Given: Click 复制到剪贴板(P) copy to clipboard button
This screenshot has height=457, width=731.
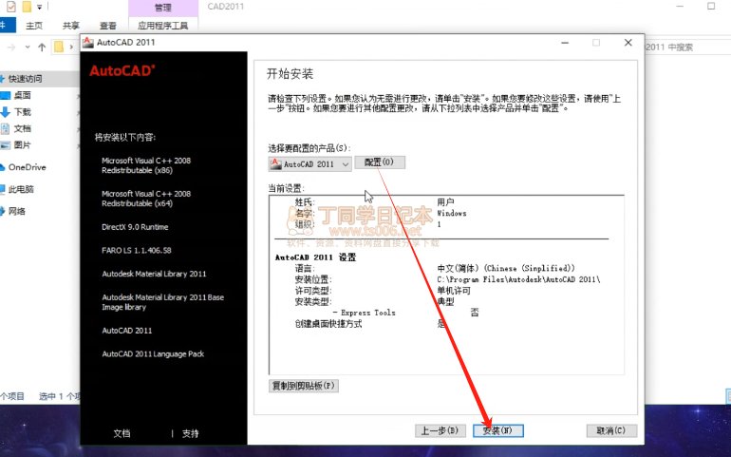Looking at the screenshot, I should click(304, 386).
